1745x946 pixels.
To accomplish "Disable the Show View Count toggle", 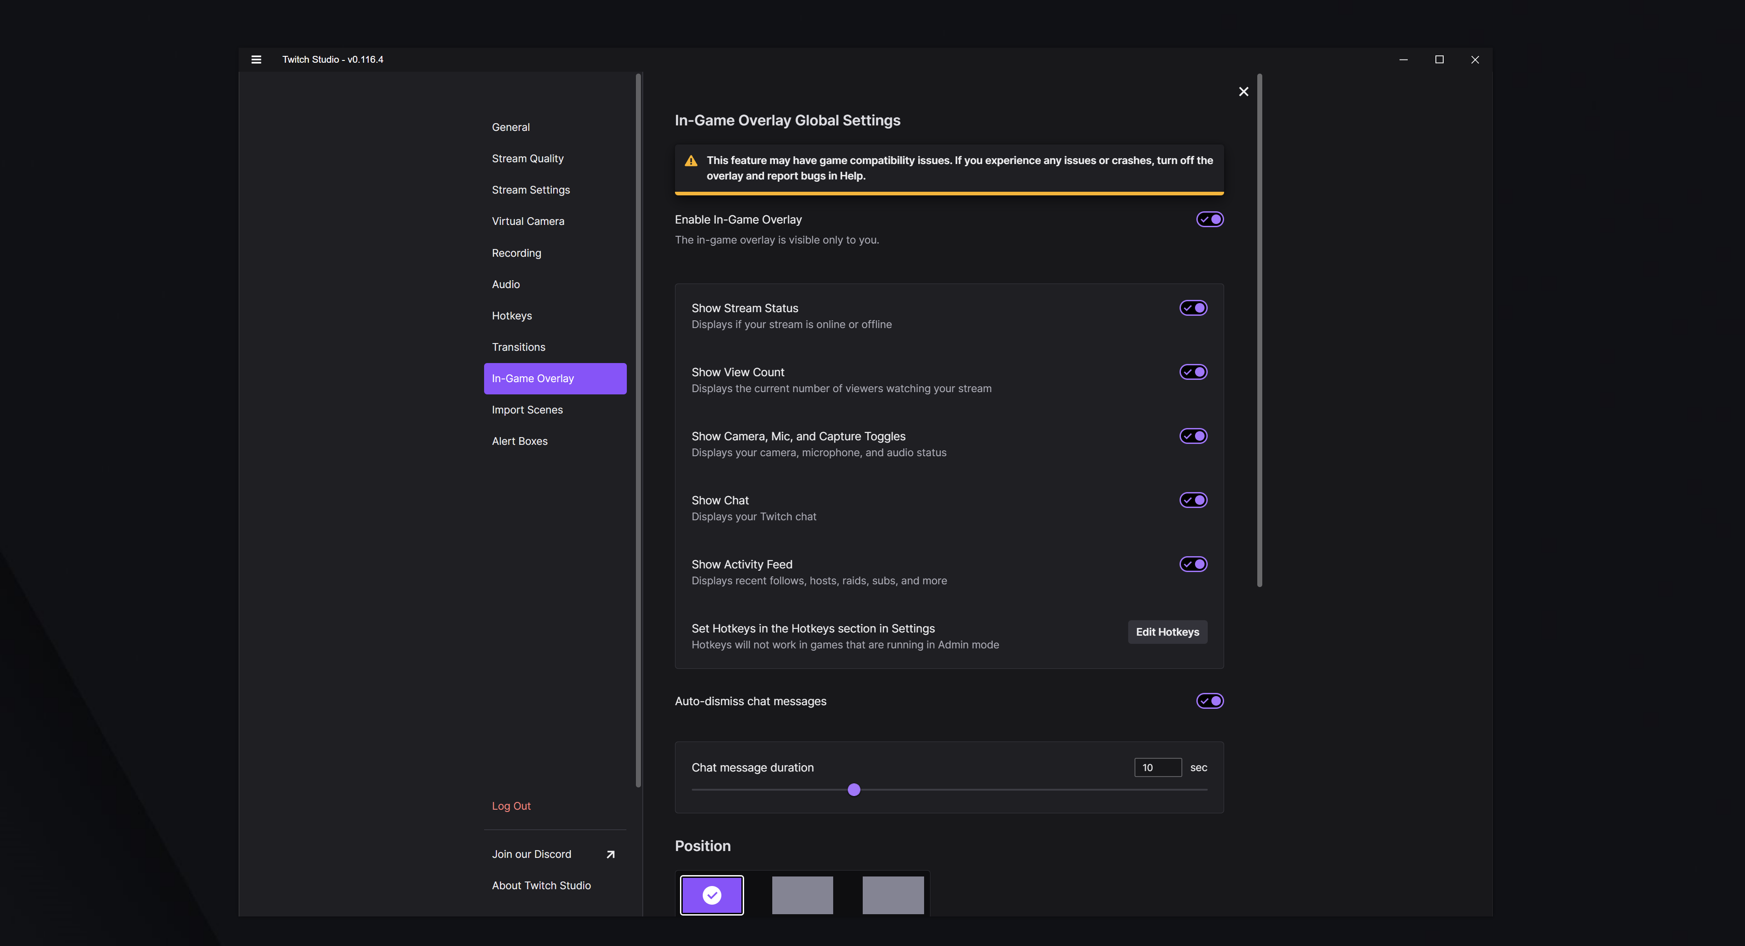I will (x=1194, y=372).
